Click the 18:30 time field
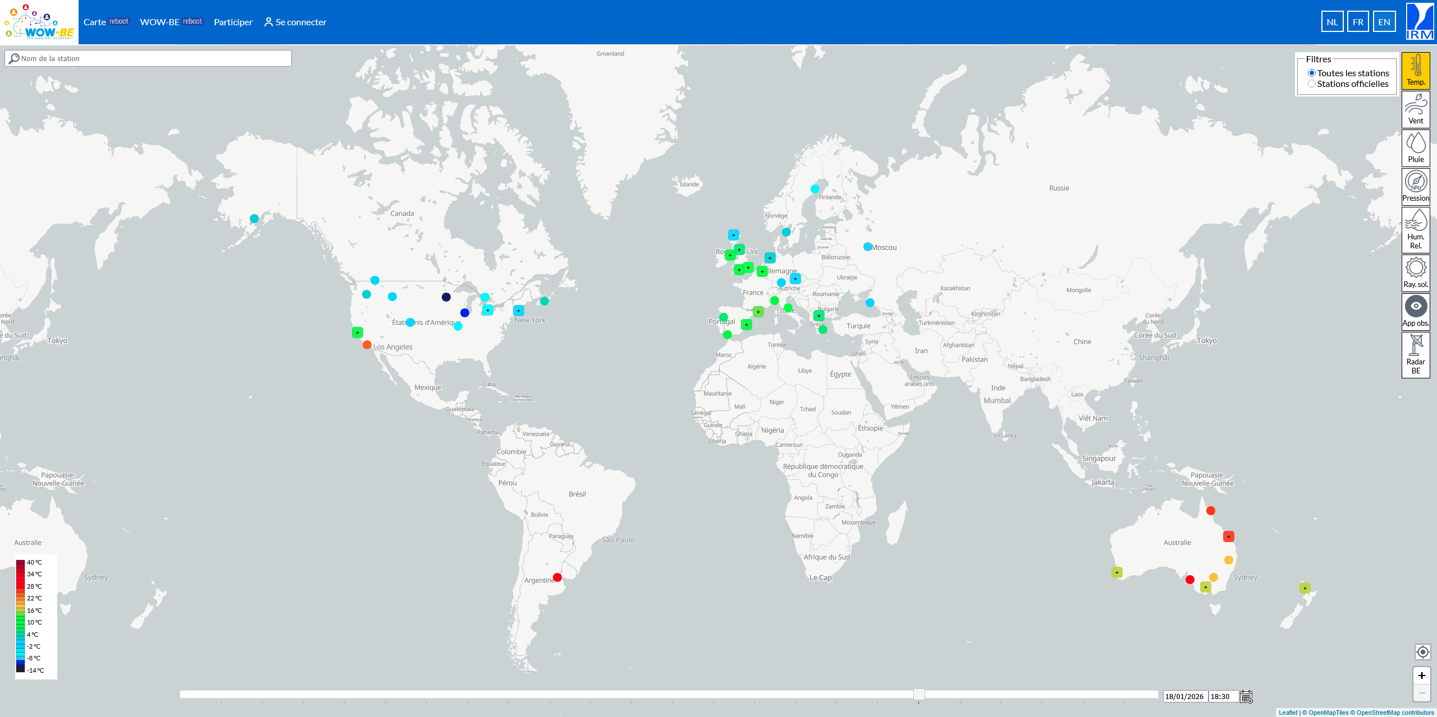Screen dimensions: 1437x717 coord(1223,697)
